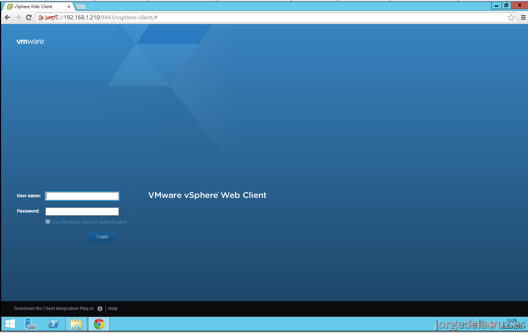Click the vmware logo on the page
This screenshot has height=333, width=528.
tap(30, 42)
